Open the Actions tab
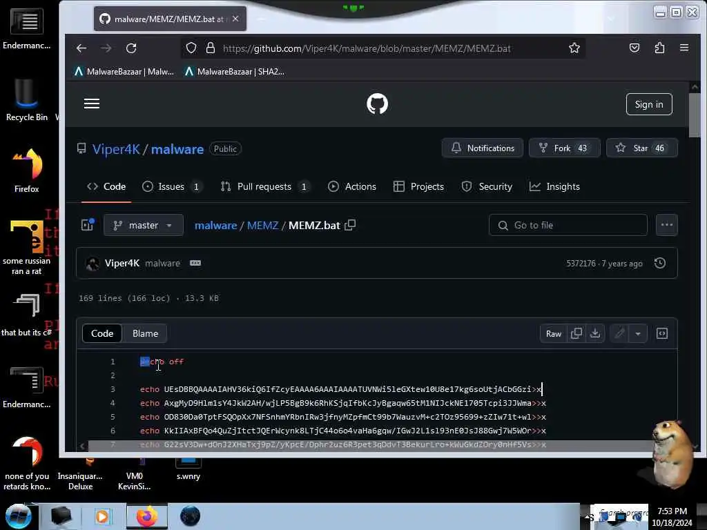The image size is (707, 530). tap(352, 186)
